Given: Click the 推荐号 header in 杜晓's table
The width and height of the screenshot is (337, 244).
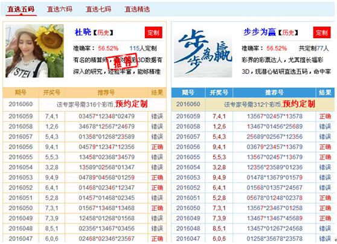Looking at the screenshot, I should click(x=106, y=92).
